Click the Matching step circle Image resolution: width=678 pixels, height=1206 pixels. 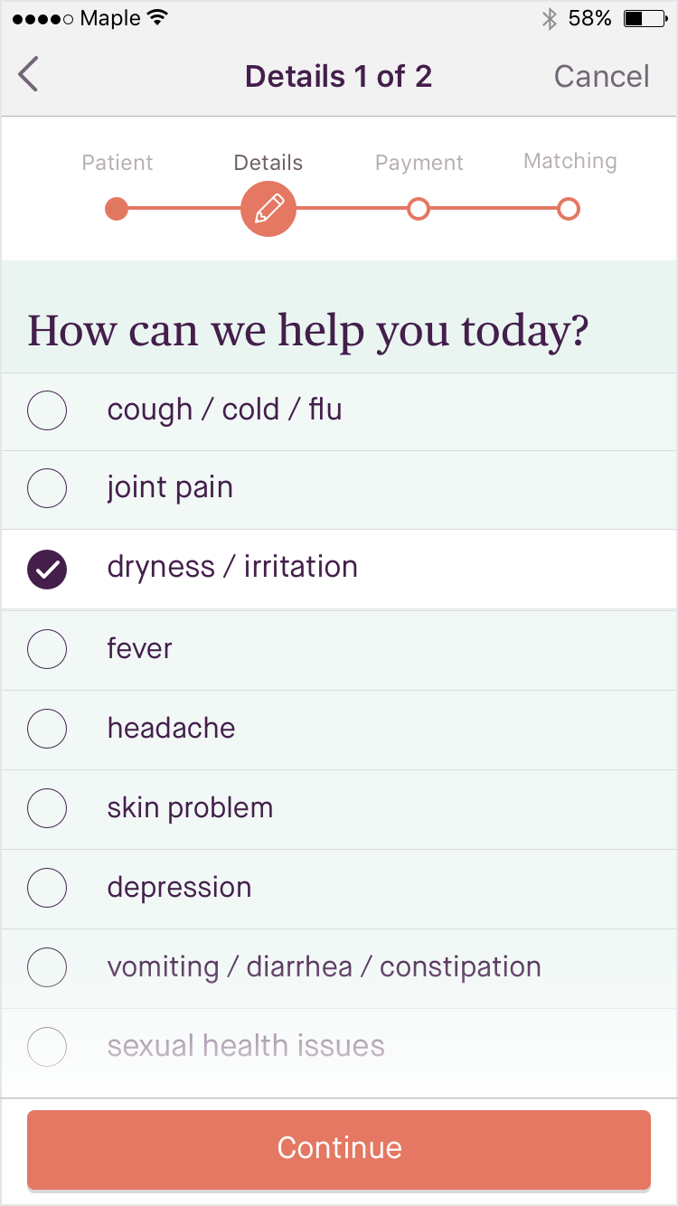tap(569, 209)
